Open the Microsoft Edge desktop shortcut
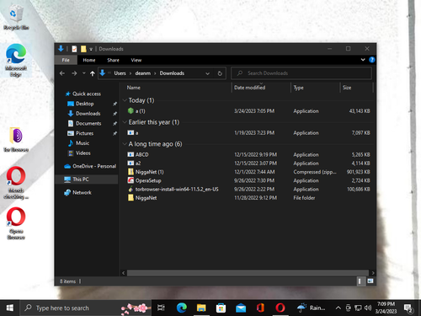Image resolution: width=421 pixels, height=316 pixels. pyautogui.click(x=16, y=60)
